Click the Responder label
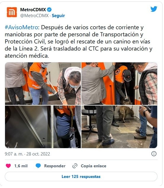The width and height of the screenshot is (164, 188). (x=55, y=166)
